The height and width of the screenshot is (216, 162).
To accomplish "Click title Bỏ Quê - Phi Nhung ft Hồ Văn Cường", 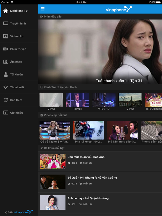I will (x=92, y=178).
